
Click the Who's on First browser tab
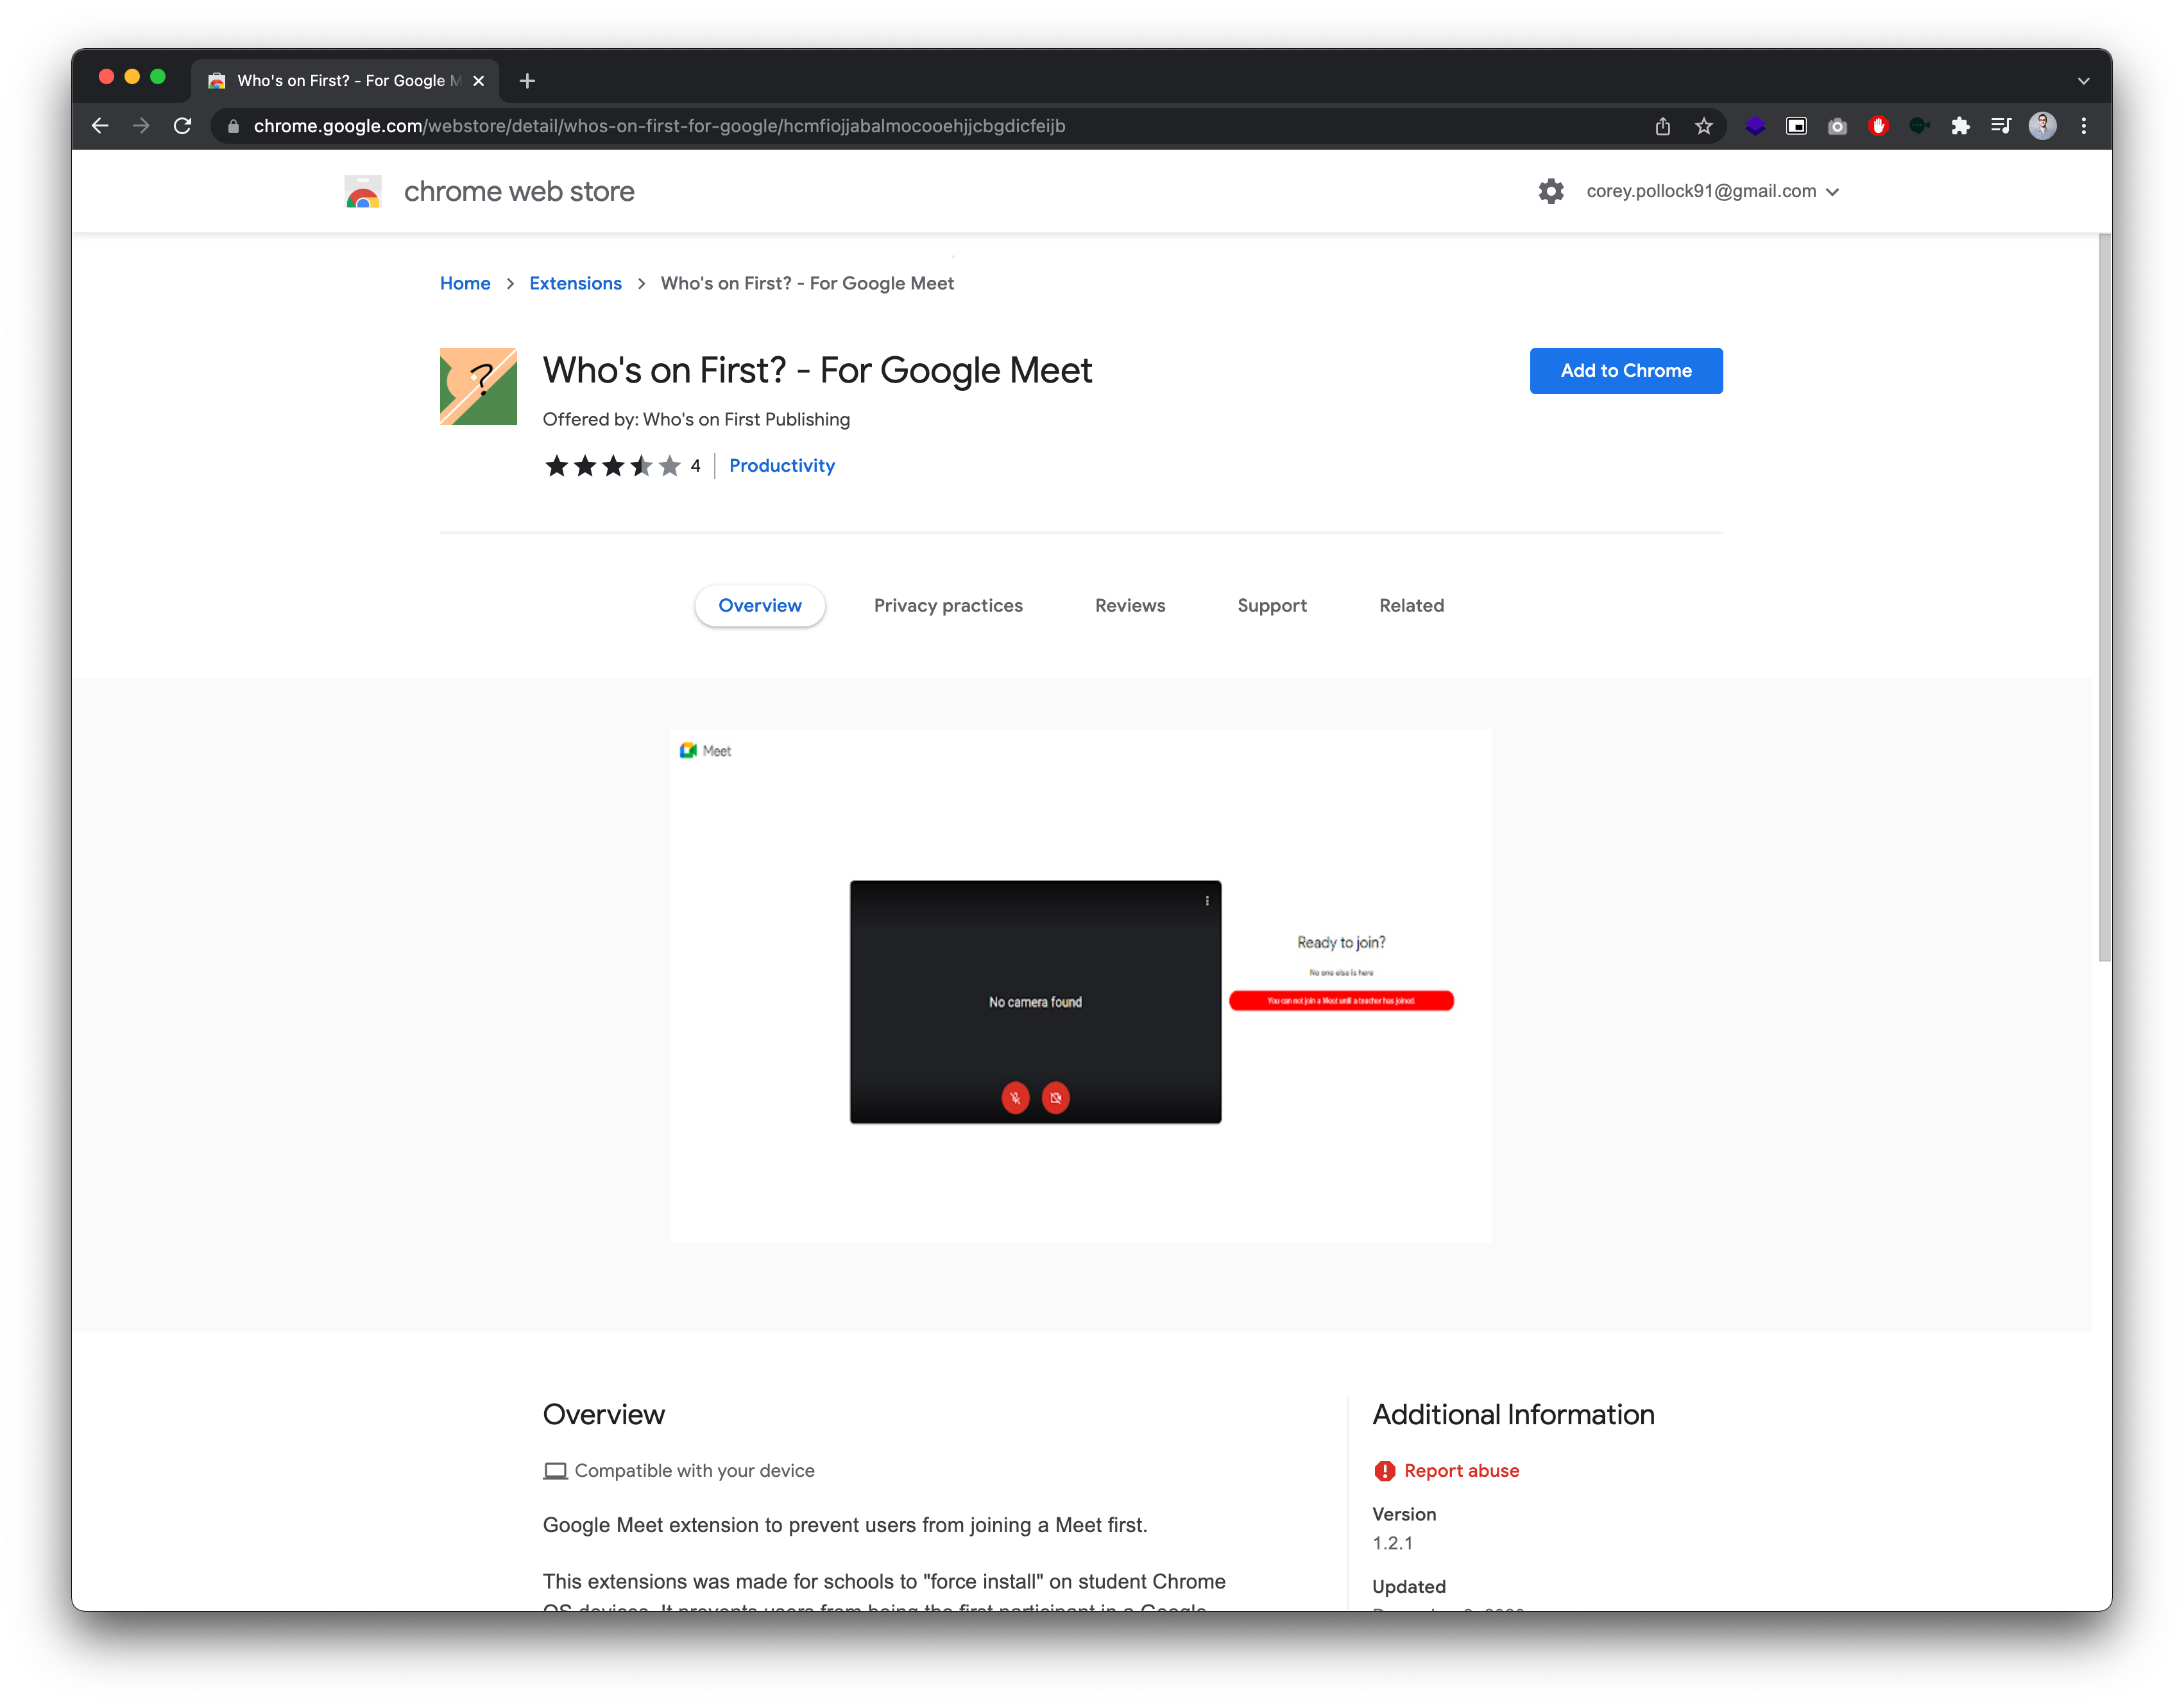346,81
